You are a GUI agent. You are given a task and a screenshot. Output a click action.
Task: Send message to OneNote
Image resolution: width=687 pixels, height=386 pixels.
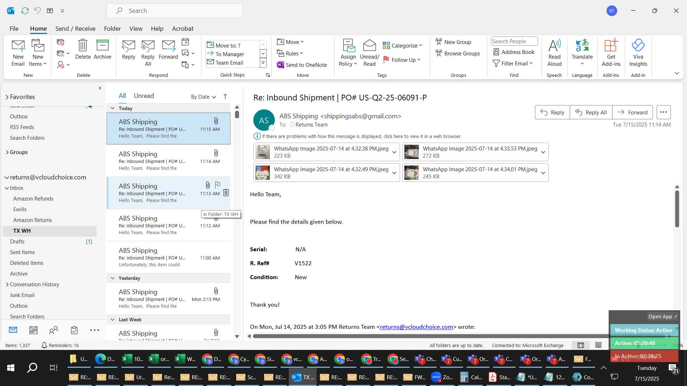coord(302,65)
